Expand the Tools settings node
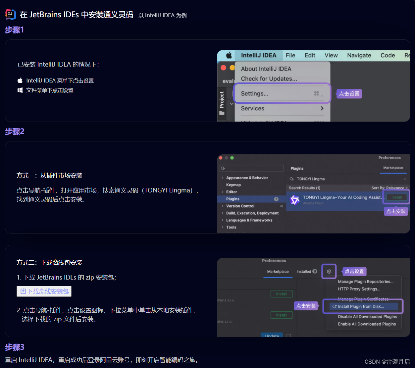 [x=223, y=227]
